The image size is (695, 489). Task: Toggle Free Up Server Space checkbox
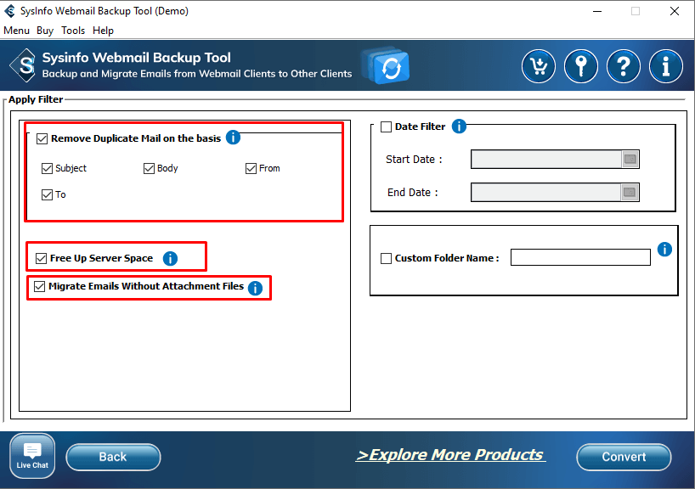[x=42, y=258]
